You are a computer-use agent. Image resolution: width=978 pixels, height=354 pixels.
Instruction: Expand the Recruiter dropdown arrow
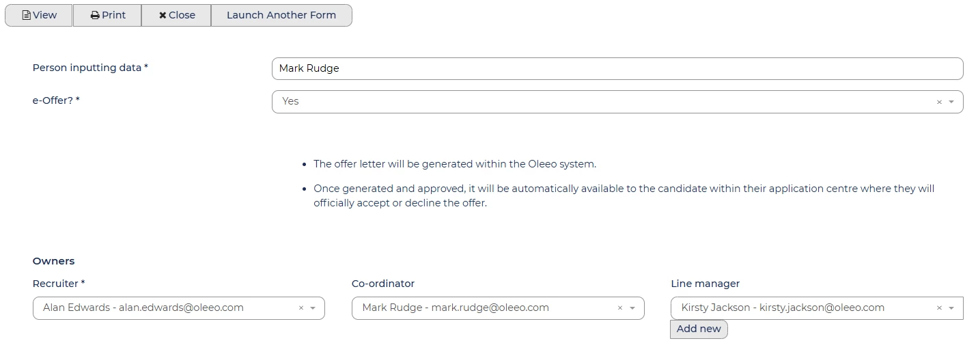click(313, 308)
